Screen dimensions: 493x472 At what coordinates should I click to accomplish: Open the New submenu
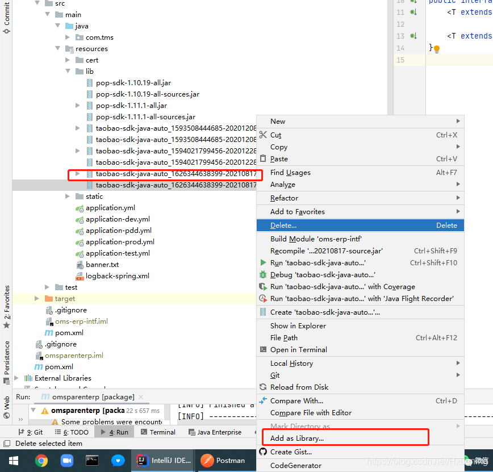(360, 122)
